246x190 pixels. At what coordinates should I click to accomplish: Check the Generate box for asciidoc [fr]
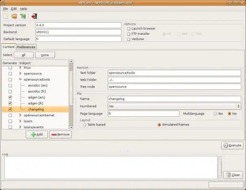pyautogui.click(x=10, y=91)
